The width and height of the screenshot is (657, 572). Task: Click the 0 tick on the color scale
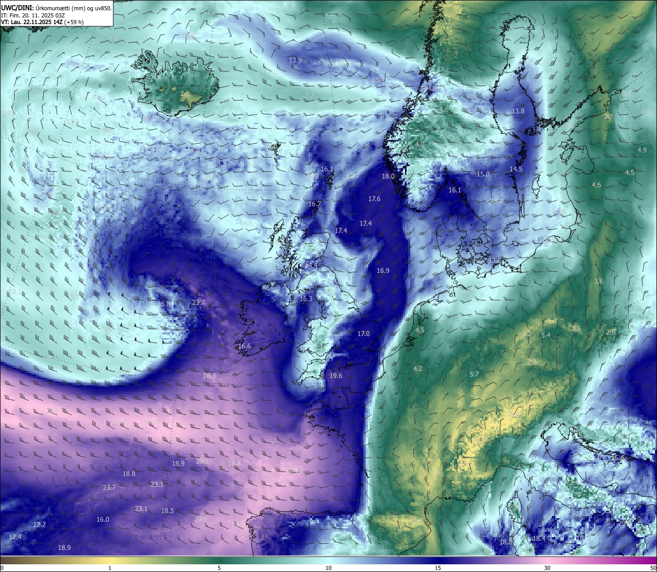coord(2,568)
